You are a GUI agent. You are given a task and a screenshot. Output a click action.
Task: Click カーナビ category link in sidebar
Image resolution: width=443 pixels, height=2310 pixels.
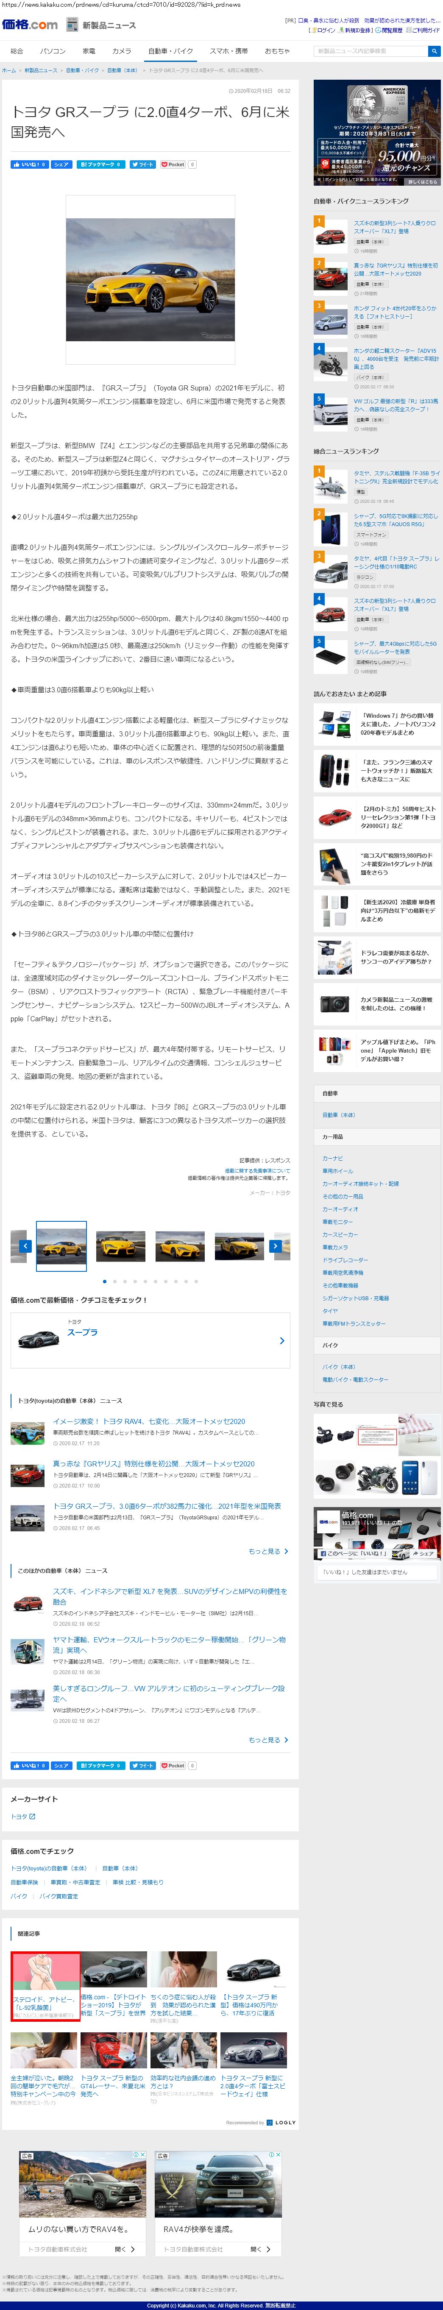pyautogui.click(x=333, y=1159)
